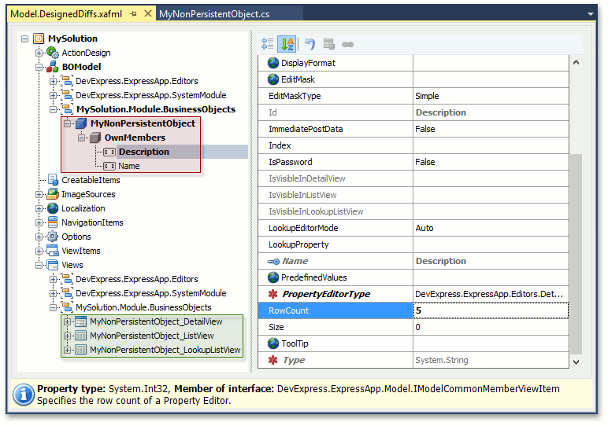Click the Options gear icon in tree
Image resolution: width=608 pixels, height=426 pixels.
pos(53,237)
